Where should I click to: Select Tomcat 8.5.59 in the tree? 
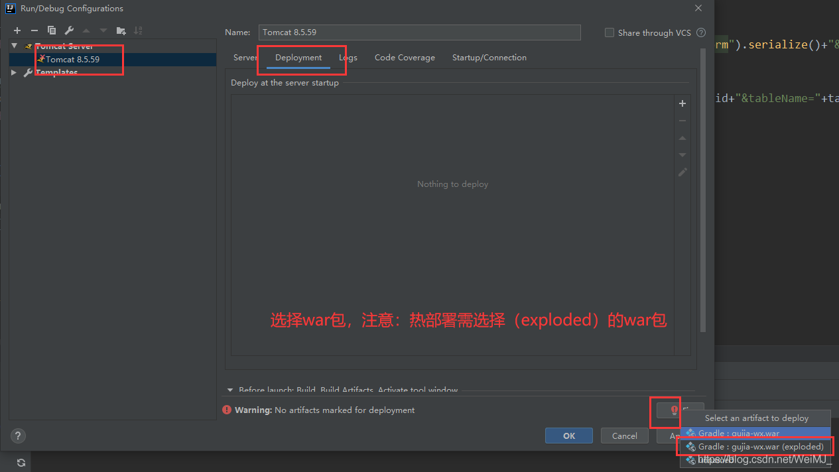[73, 58]
